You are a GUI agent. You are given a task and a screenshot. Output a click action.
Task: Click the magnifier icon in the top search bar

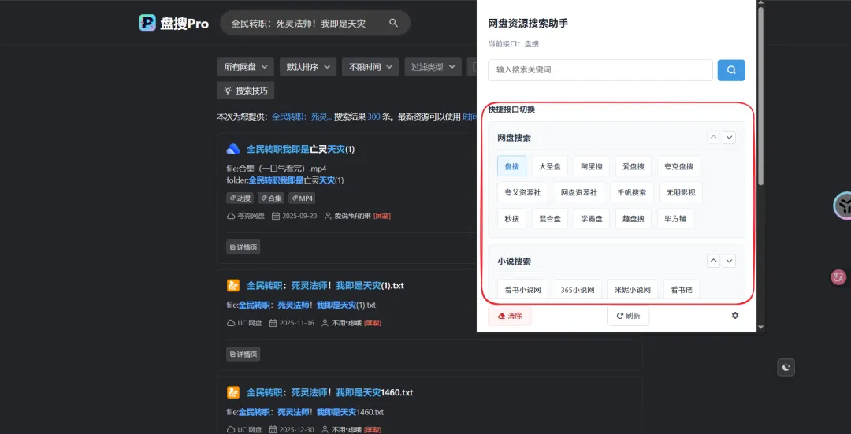pos(394,23)
